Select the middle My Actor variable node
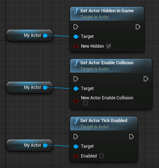159x168 pixels. point(30,87)
